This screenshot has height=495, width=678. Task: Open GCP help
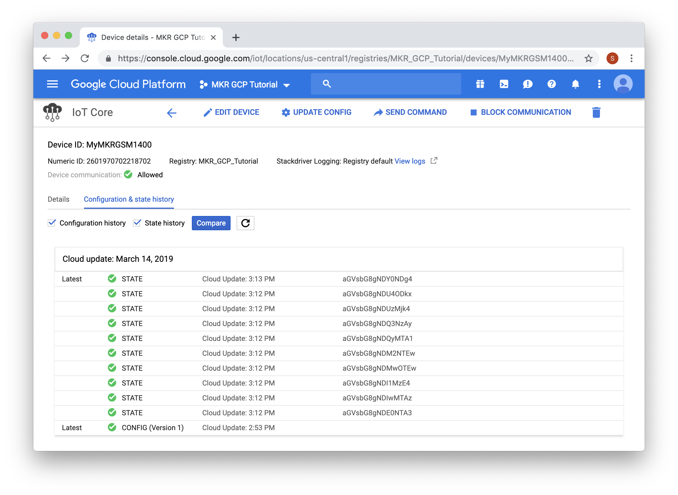[551, 84]
